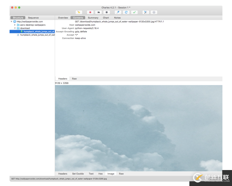Toggle breakpoints with the hexagon icon
232x186 pixels.
click(x=106, y=12)
